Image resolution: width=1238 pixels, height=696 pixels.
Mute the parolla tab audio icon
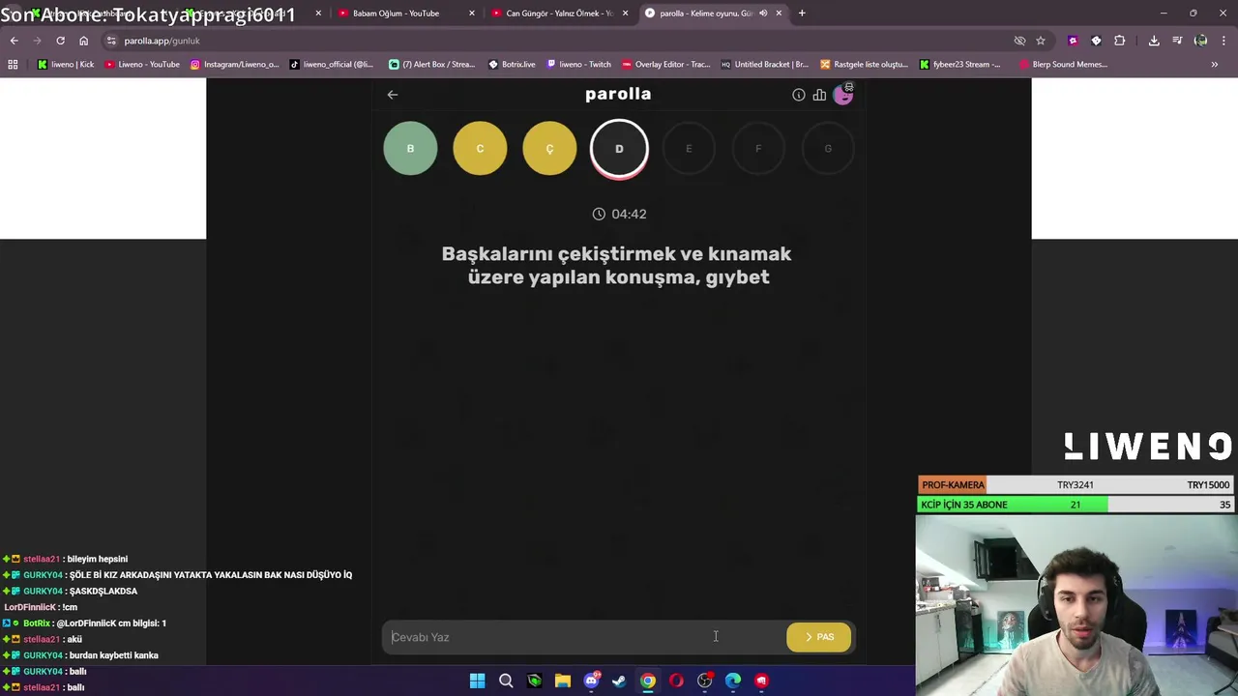click(763, 14)
